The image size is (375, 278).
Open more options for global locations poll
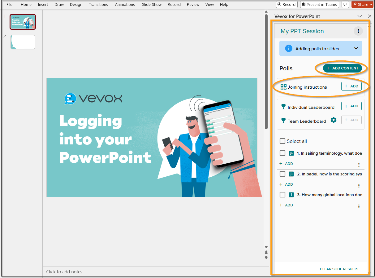point(359,206)
